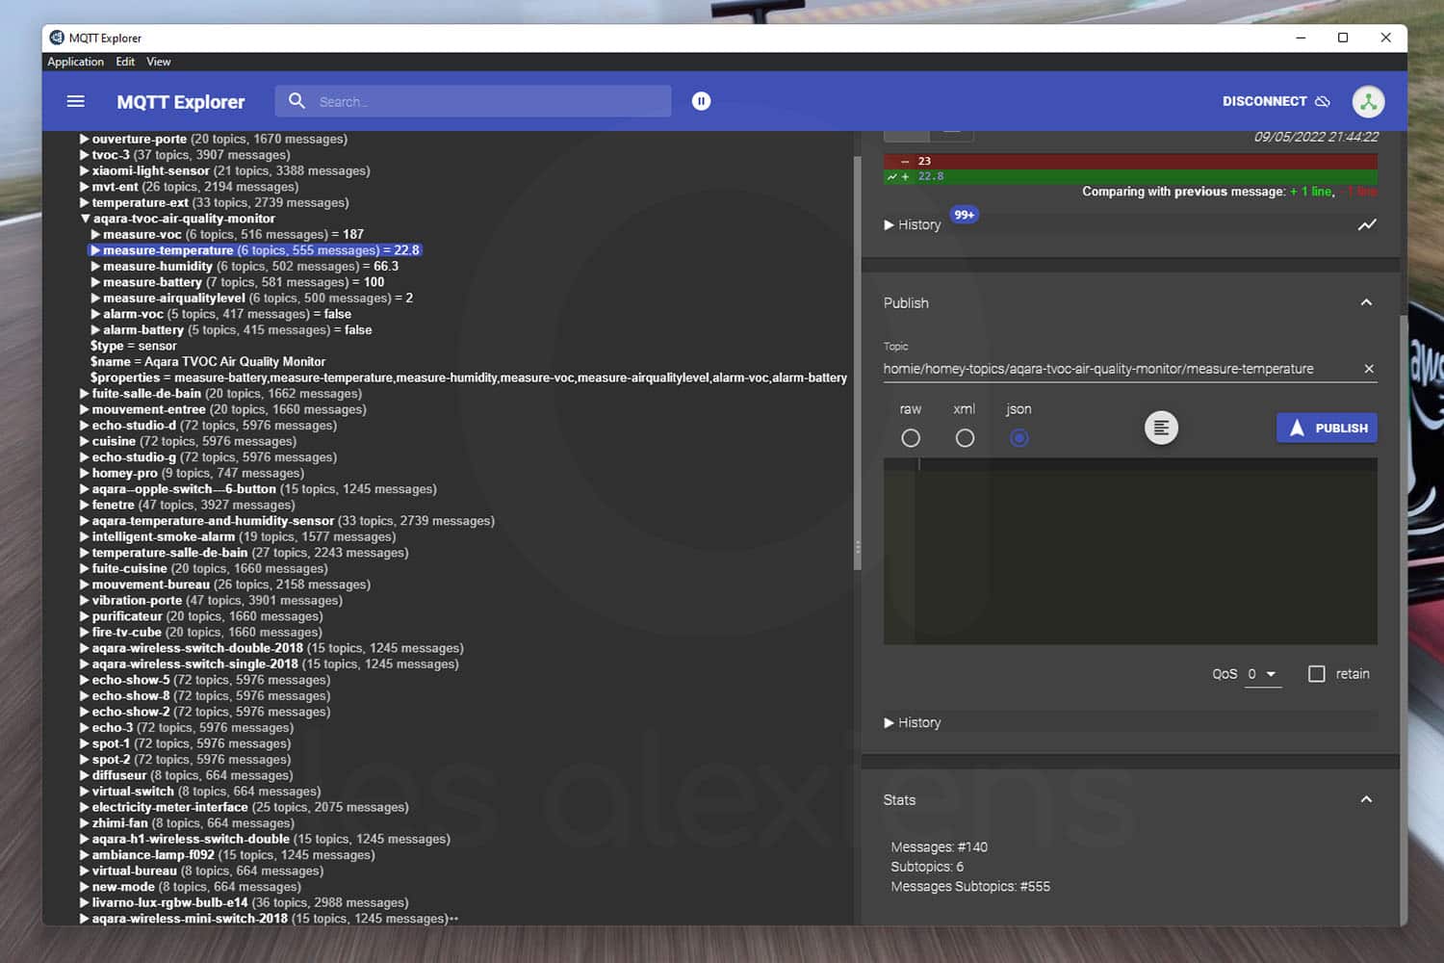Pause topic updates with the pause button
This screenshot has width=1444, height=963.
click(701, 101)
